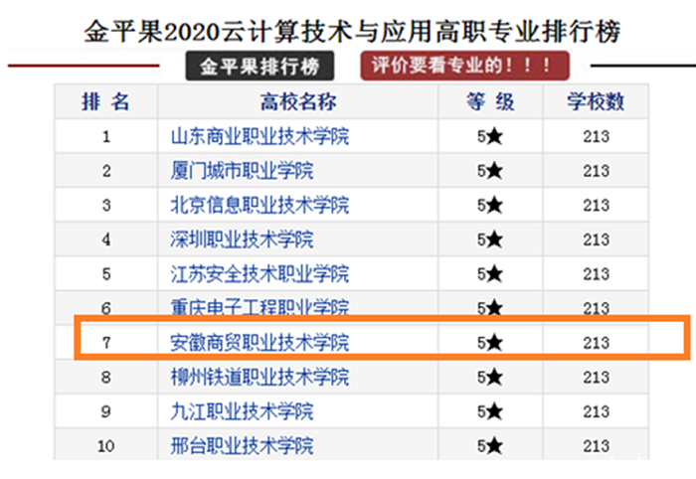Viewport: 696px width, 479px height.
Task: Select the 北京信息职业技术学院 link
Action: coord(260,206)
